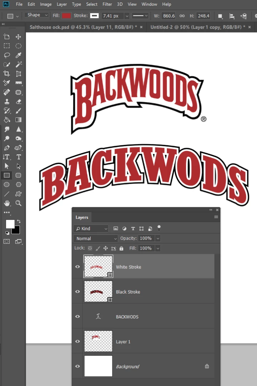The image size is (257, 386).
Task: Select the Dodge tool
Action: click(x=7, y=138)
